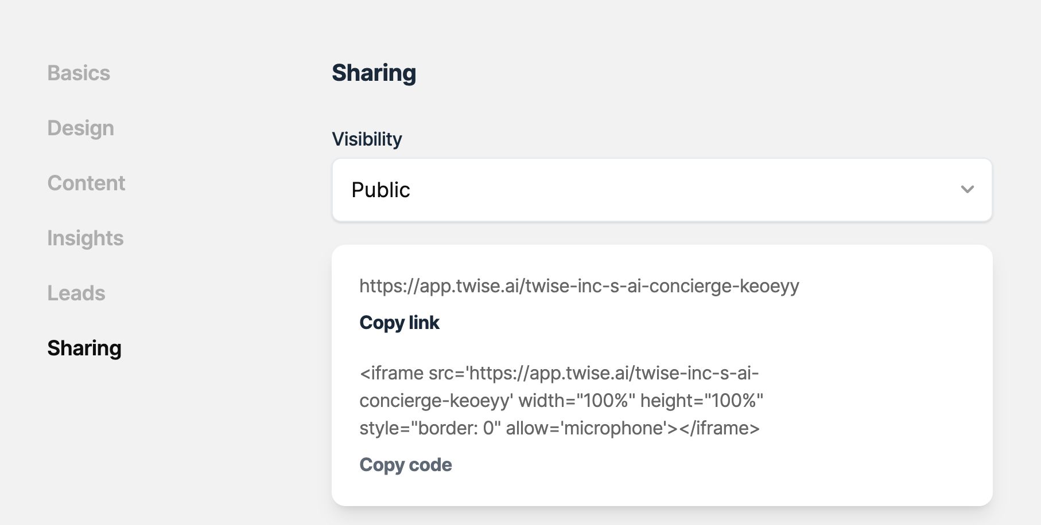Navigate to the Leads section
Image resolution: width=1041 pixels, height=525 pixels.
coord(76,293)
